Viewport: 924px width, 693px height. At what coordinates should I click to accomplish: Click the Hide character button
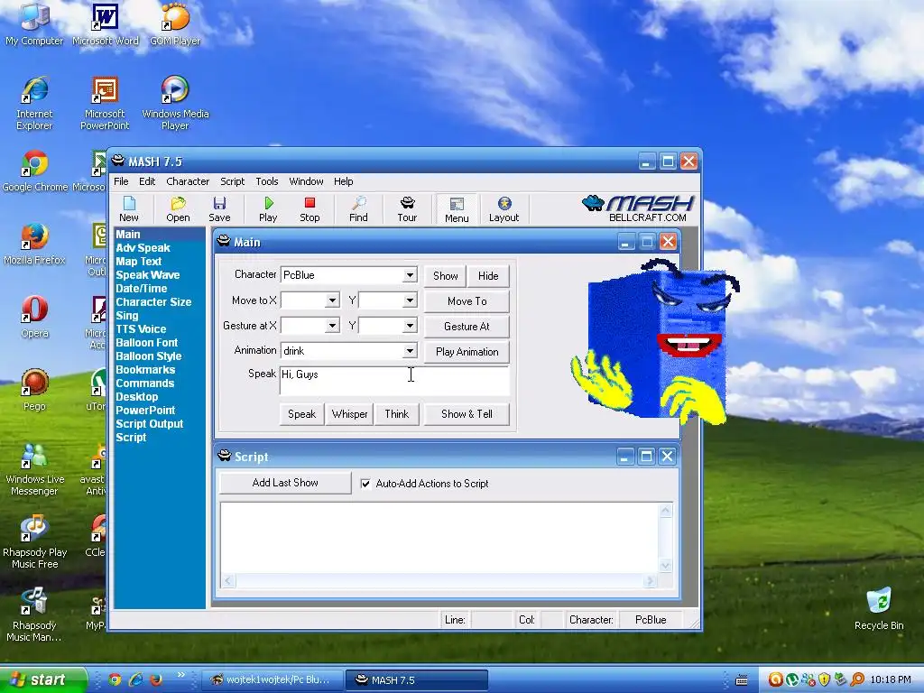click(x=488, y=276)
